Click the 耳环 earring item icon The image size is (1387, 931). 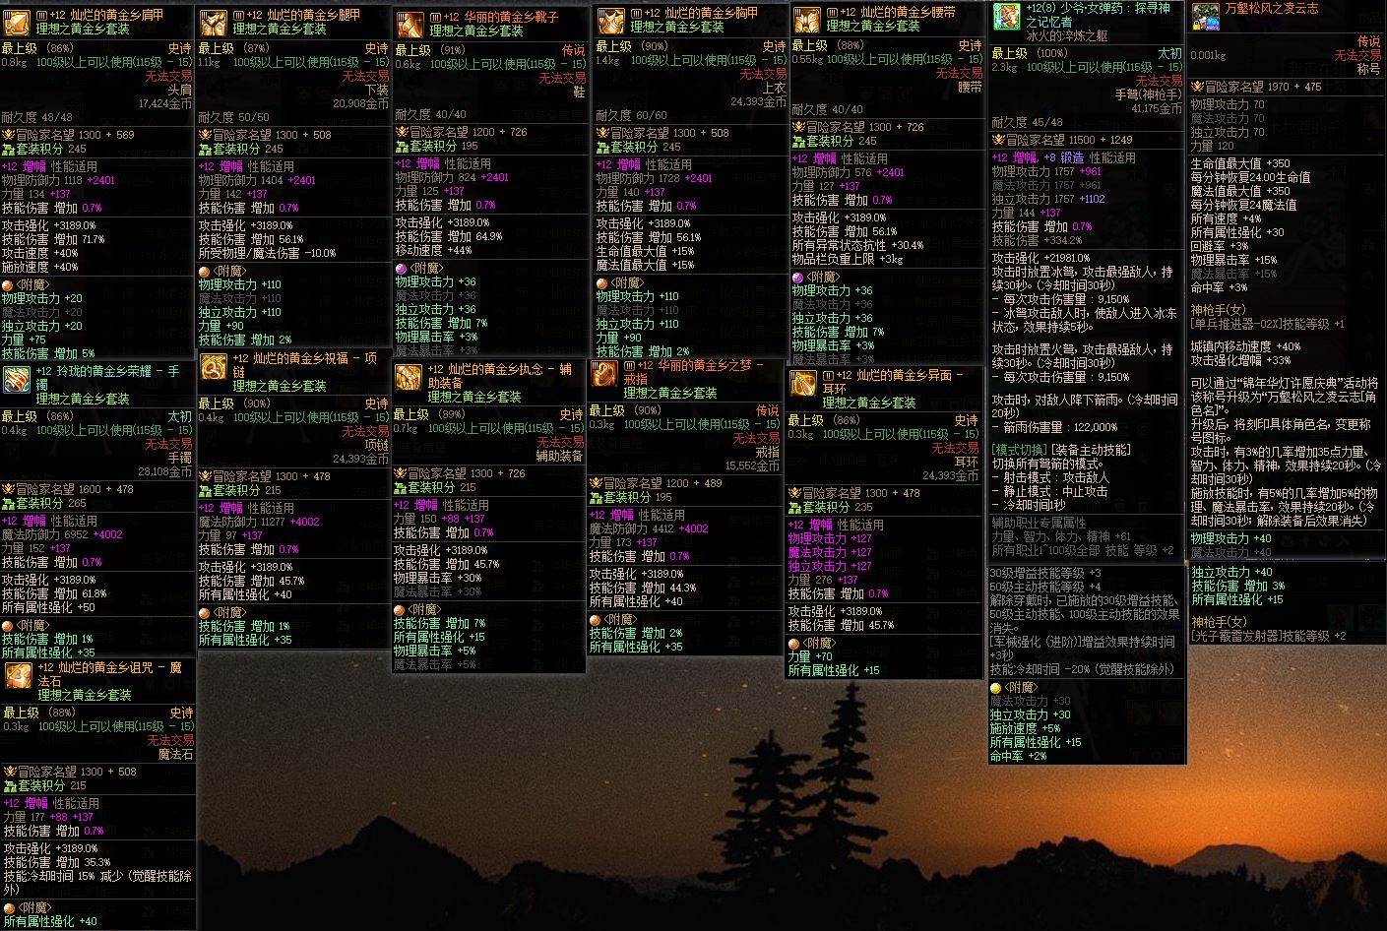(803, 383)
